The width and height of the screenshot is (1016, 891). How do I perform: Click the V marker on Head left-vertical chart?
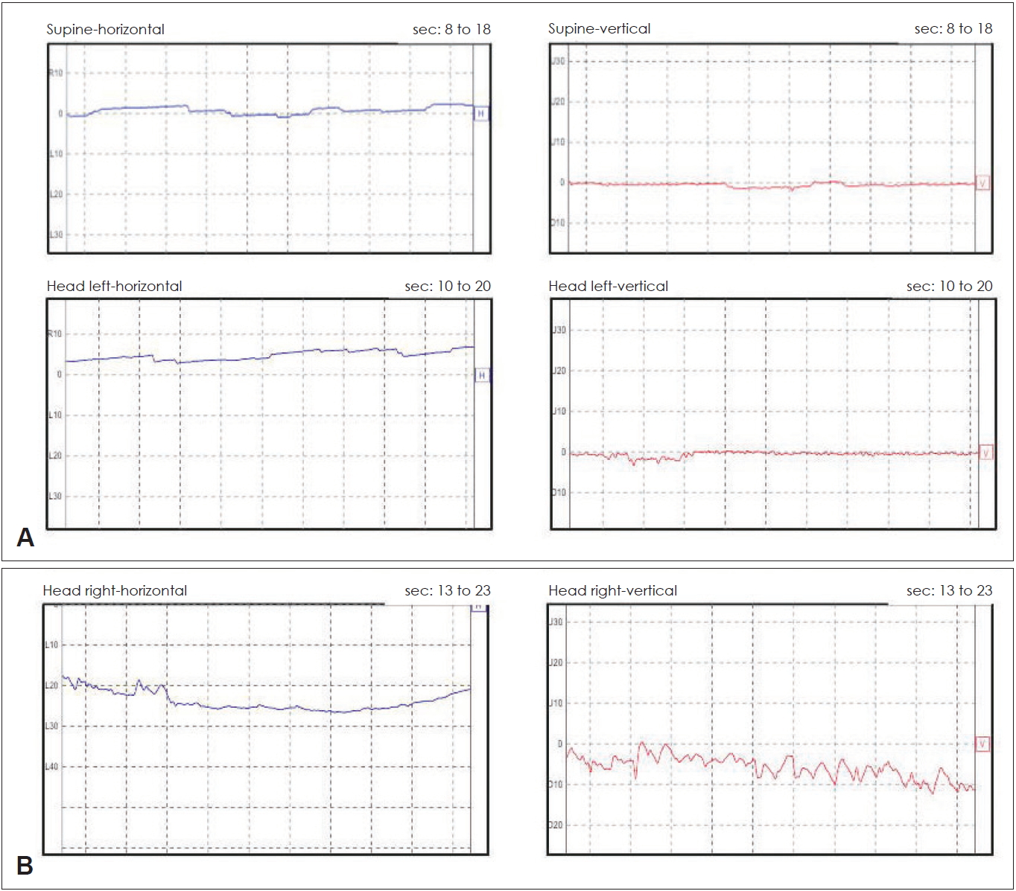pos(986,452)
